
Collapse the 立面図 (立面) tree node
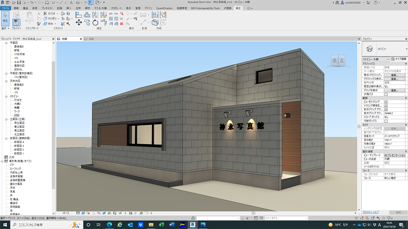click(x=7, y=119)
